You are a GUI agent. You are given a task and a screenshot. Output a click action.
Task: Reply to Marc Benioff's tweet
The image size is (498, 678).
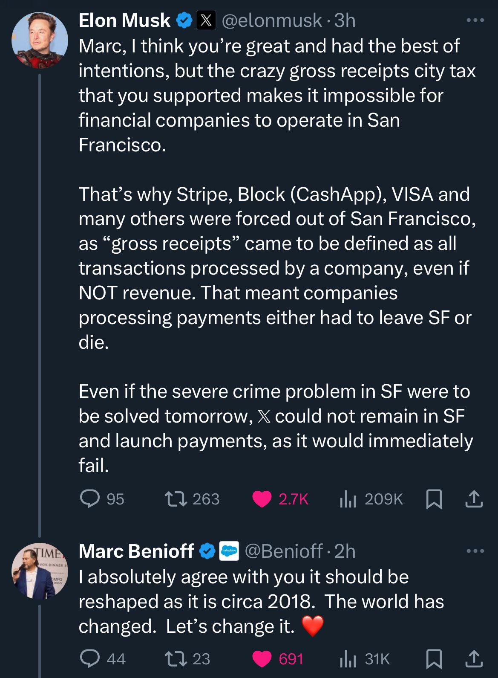click(x=90, y=658)
